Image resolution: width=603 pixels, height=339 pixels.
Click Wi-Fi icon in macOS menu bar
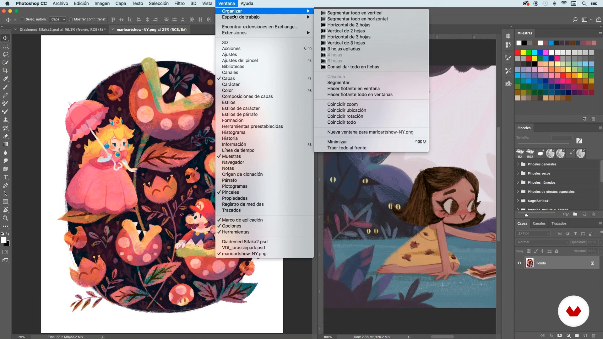(x=564, y=3)
